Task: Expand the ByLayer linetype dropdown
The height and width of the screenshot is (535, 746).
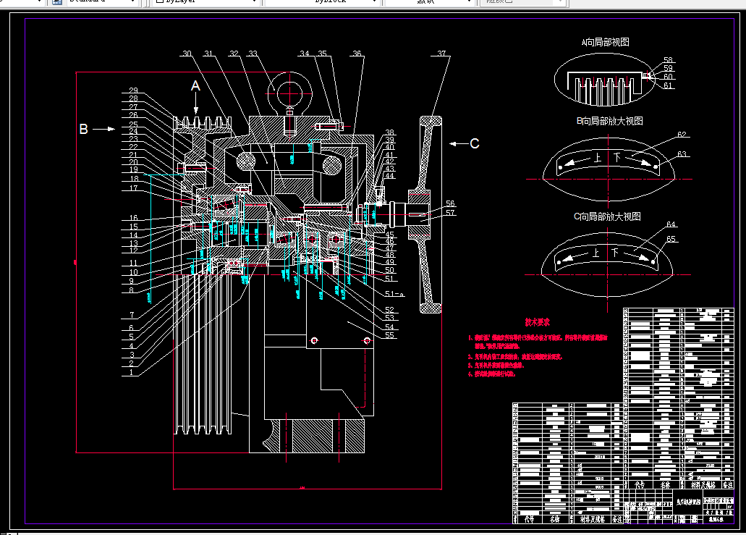Action: tap(254, 2)
